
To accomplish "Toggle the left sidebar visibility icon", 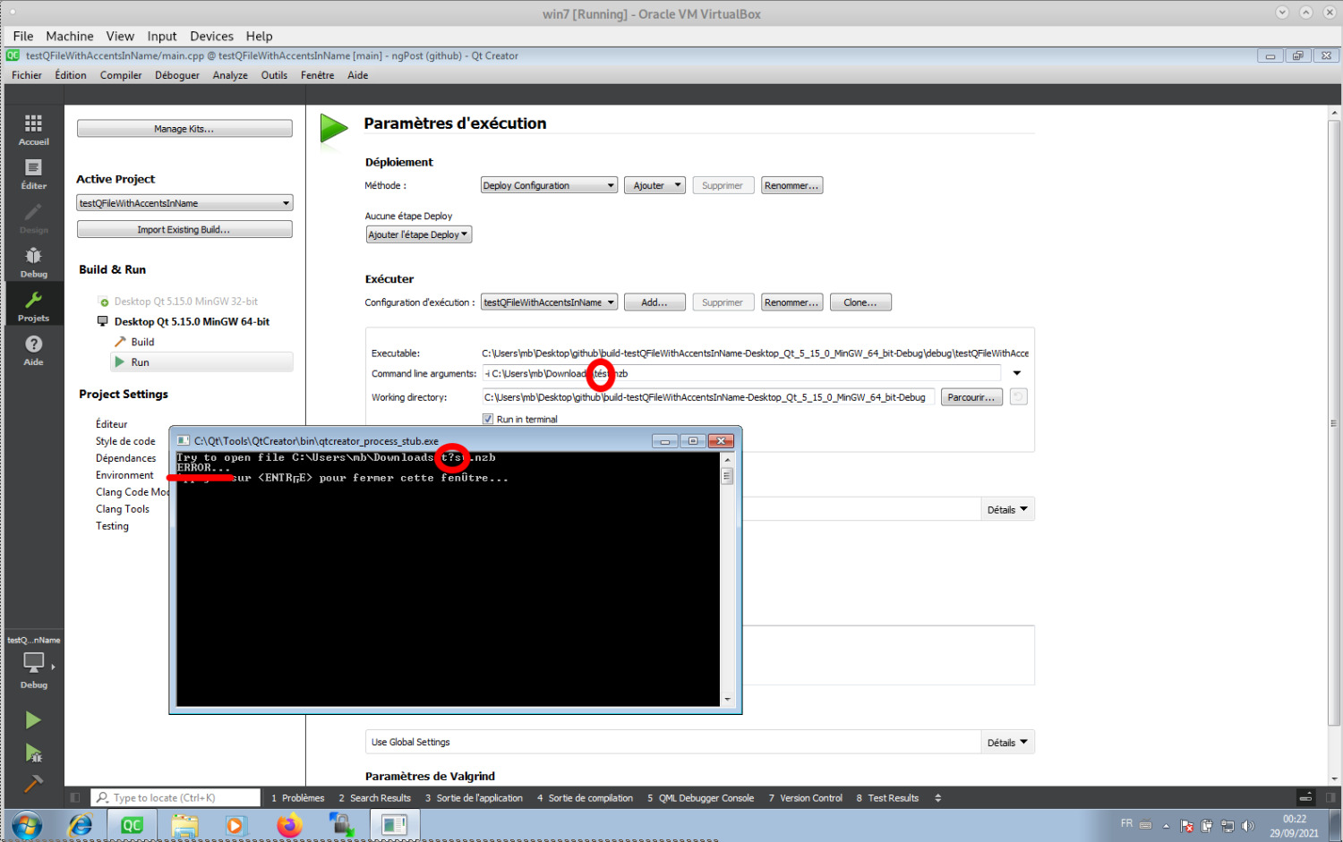I will (75, 797).
